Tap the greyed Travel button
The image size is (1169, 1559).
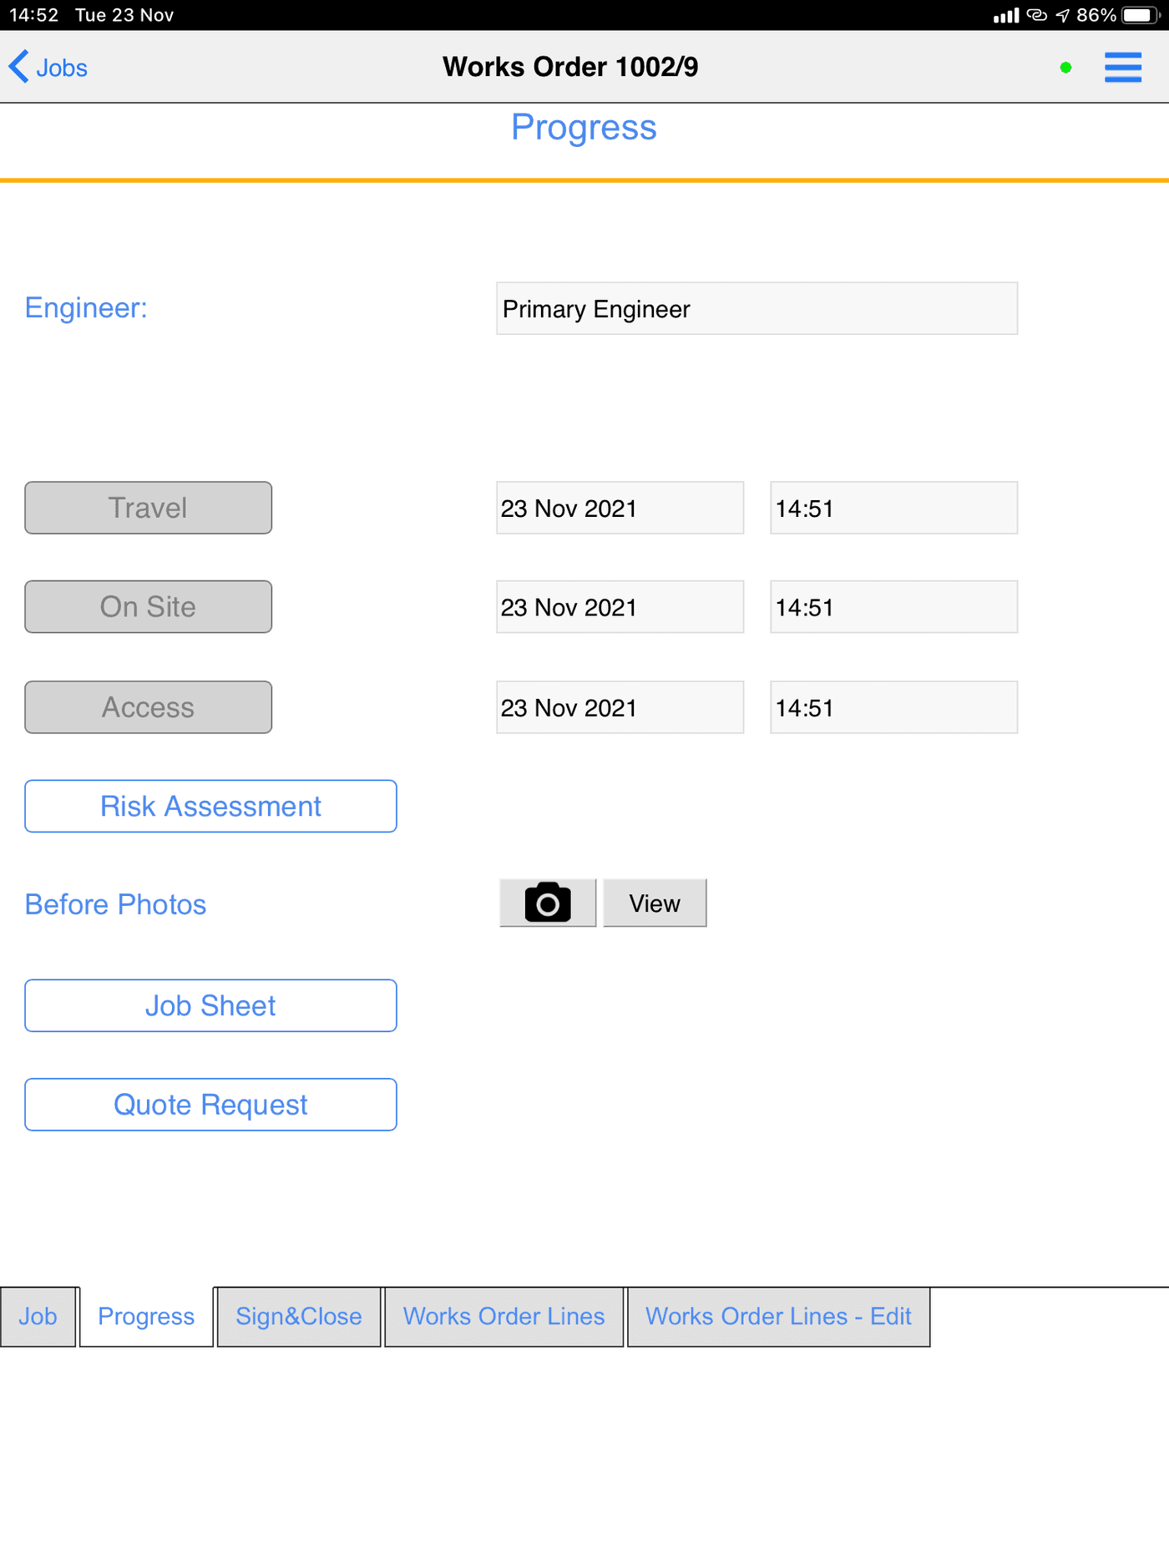click(148, 508)
